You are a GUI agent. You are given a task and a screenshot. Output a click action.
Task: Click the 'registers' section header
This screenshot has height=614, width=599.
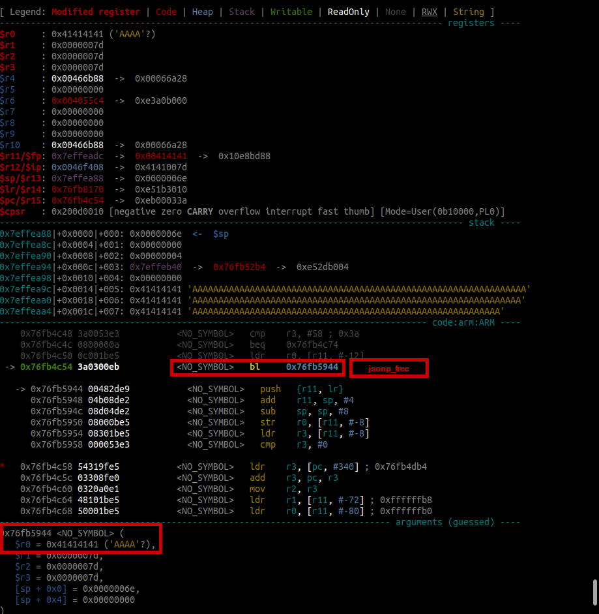click(471, 23)
